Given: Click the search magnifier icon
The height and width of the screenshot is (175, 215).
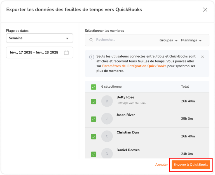Looking at the screenshot, I should pos(91,40).
